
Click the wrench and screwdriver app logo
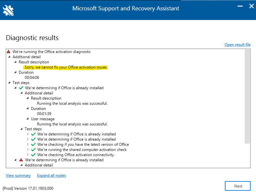pos(8,10)
